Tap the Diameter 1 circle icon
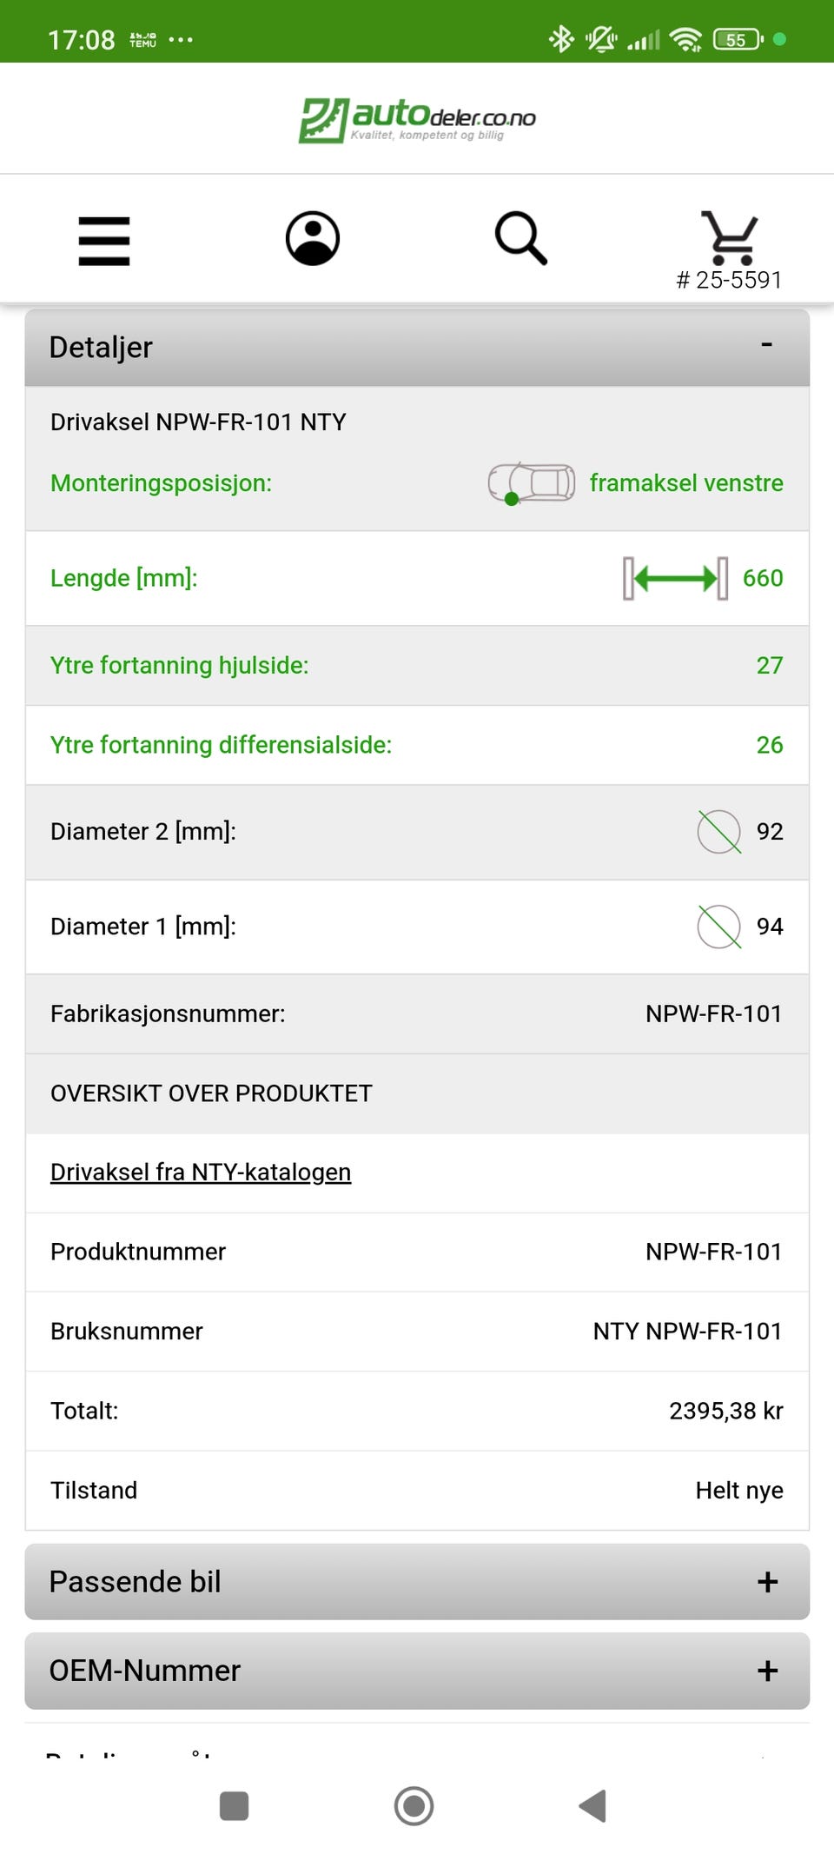 (719, 927)
